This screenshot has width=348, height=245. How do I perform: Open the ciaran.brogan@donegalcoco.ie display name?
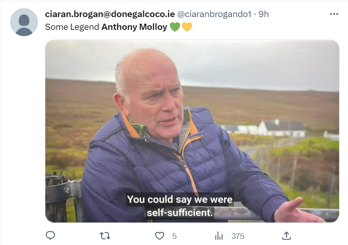click(110, 14)
